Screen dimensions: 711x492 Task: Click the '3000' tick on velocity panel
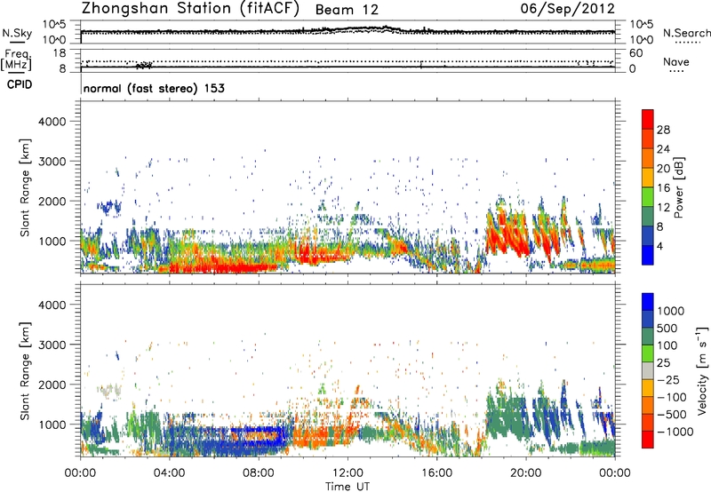point(52,345)
